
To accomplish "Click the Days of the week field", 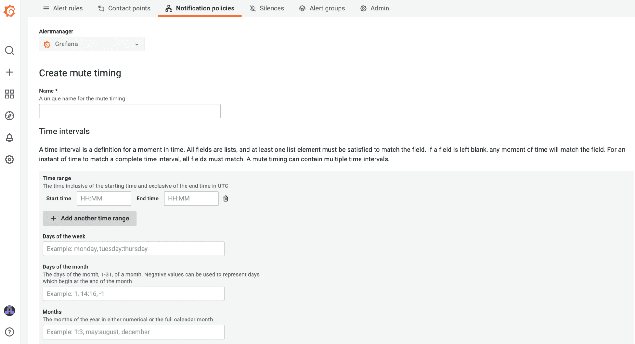I will [x=133, y=249].
